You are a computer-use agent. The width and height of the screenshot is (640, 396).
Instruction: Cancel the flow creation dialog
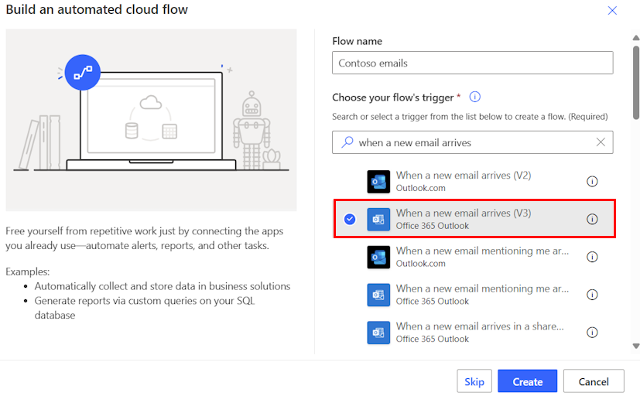coord(594,381)
